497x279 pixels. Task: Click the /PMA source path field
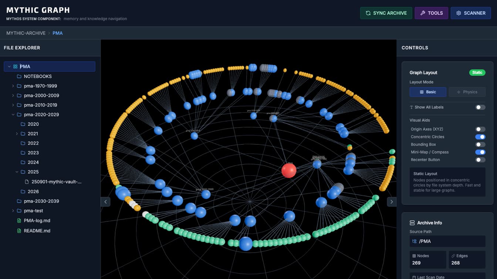point(447,241)
